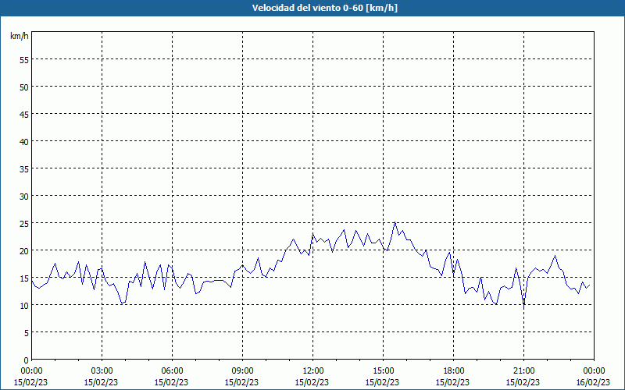
Task: Click the 03:00 time label on x-axis
Action: [102, 371]
